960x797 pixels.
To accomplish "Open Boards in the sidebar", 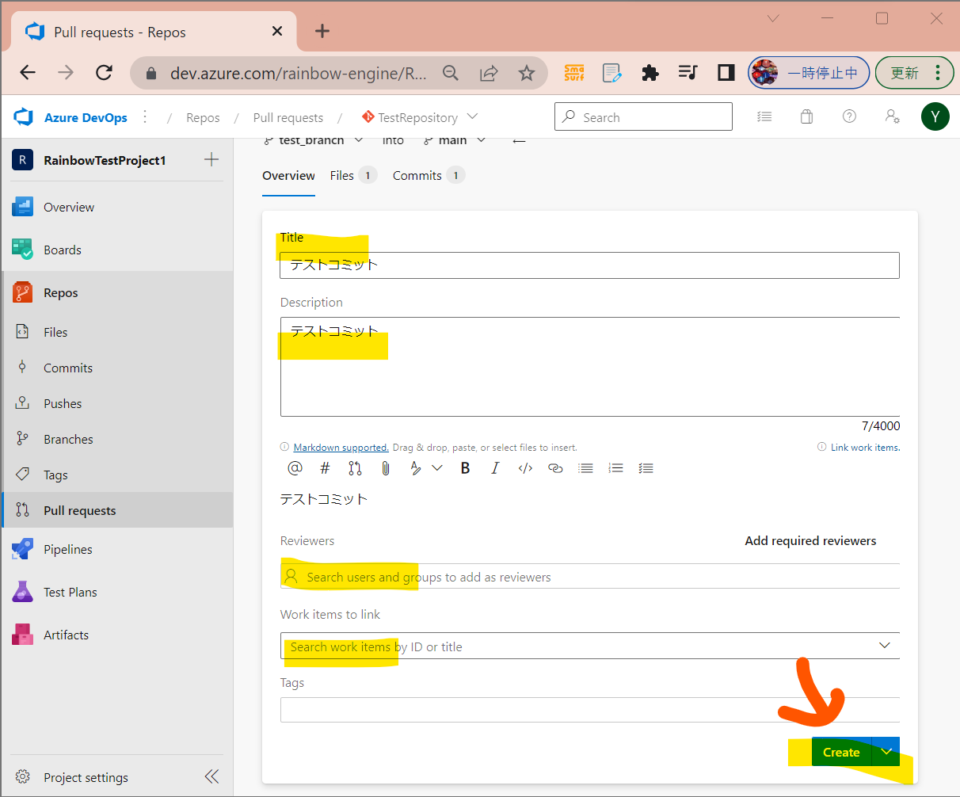I will 117,250.
